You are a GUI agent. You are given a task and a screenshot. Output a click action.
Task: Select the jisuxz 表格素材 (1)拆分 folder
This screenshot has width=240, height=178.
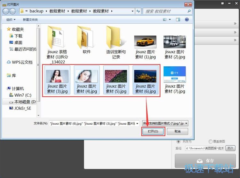point(57,45)
